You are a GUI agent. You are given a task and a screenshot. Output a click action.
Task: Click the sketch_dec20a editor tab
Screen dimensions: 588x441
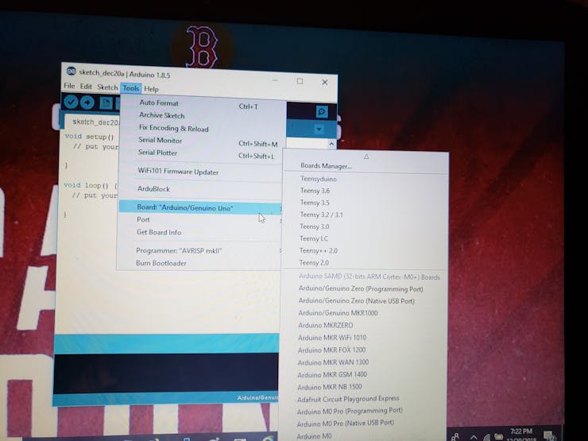[x=92, y=122]
